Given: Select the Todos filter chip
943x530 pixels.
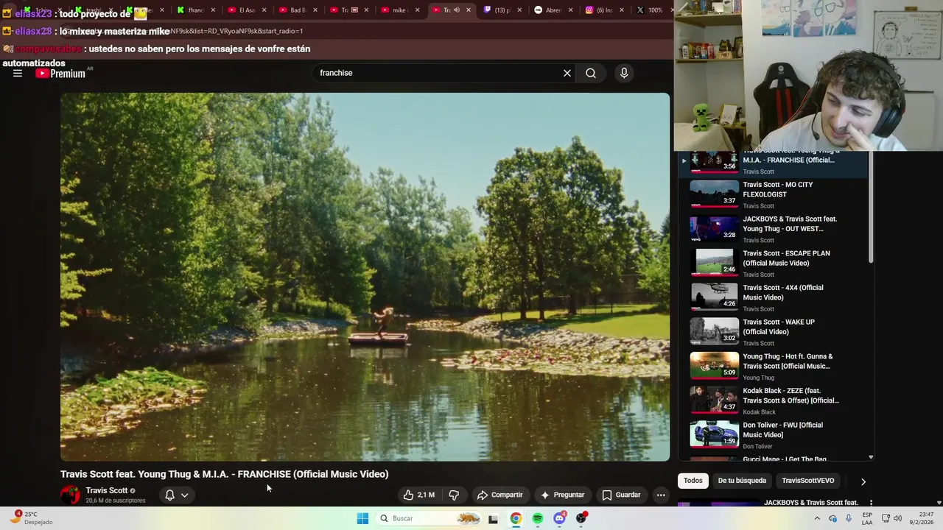Looking at the screenshot, I should tap(693, 481).
